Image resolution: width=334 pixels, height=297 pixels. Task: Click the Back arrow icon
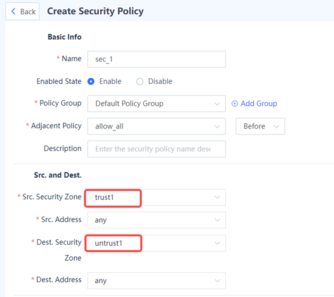point(14,11)
